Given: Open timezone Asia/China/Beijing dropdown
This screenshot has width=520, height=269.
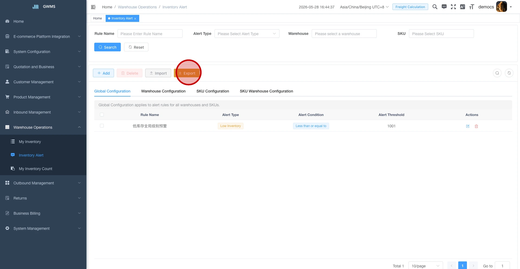Looking at the screenshot, I should [x=364, y=7].
